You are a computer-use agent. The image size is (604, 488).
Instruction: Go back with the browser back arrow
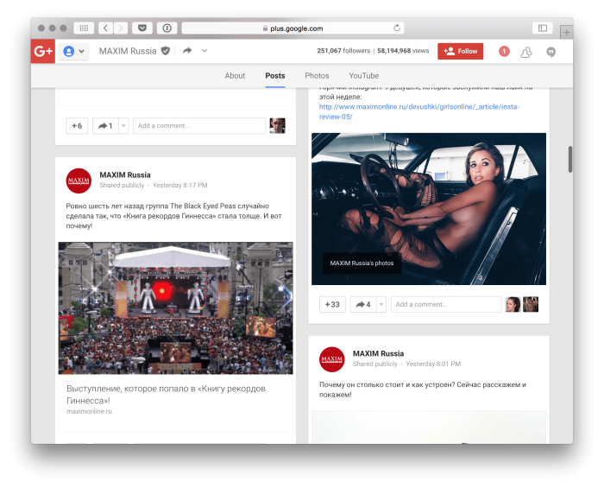(x=105, y=29)
